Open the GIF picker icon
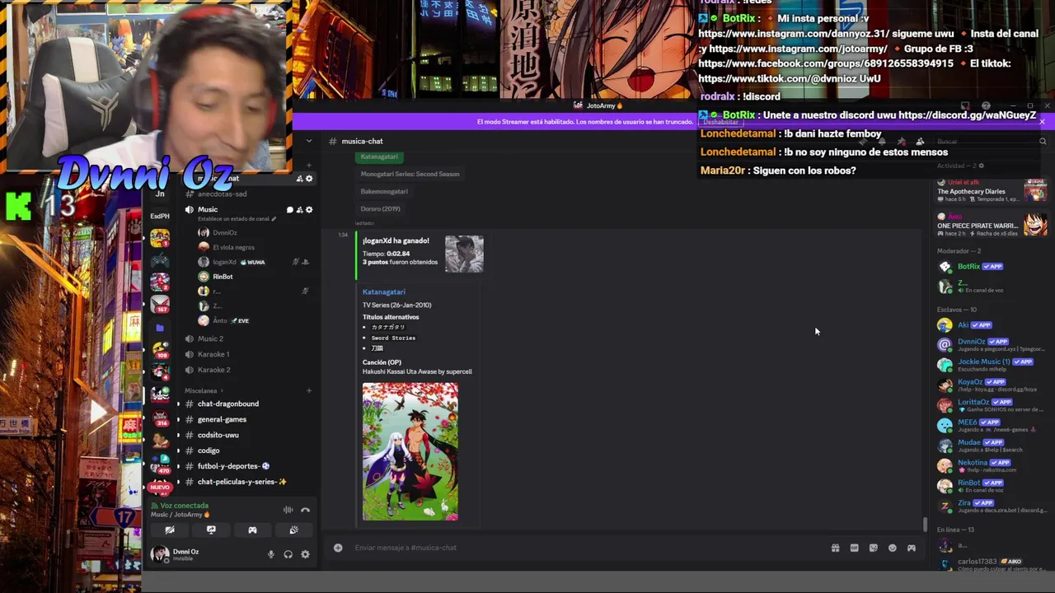 [x=854, y=548]
